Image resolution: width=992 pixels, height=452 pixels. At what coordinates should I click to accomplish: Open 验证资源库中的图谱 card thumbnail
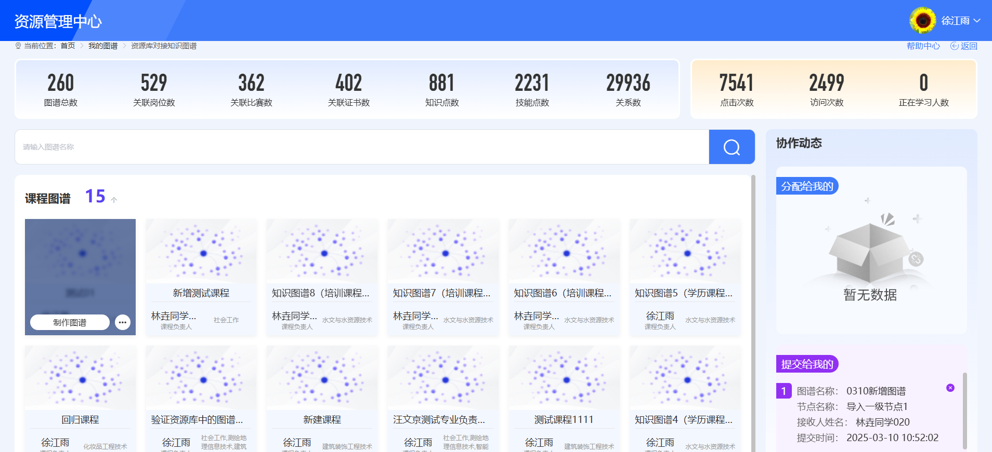(201, 378)
